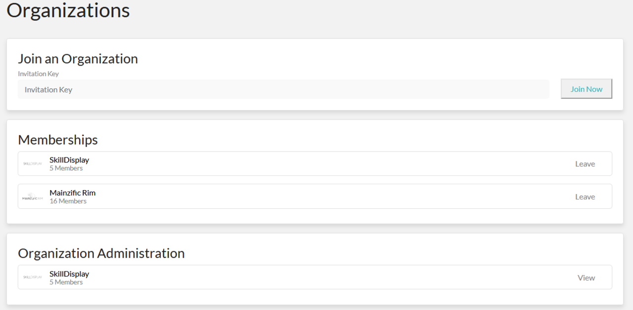Leave the SkillDisplay organization

[x=585, y=164]
